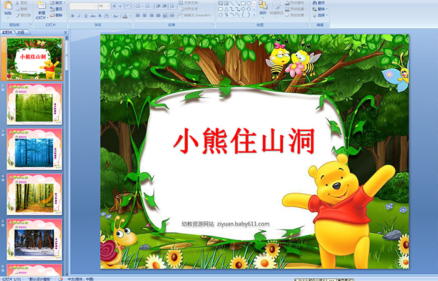Open the font size 66 dropdown

tap(104, 6)
